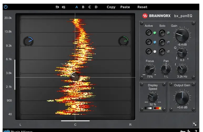Click the 9.3k frequency axis label
This screenshot has width=203, height=132.
(x=9, y=46)
